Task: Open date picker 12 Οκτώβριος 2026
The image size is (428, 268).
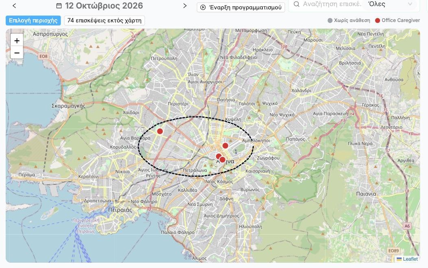Action: [x=104, y=6]
